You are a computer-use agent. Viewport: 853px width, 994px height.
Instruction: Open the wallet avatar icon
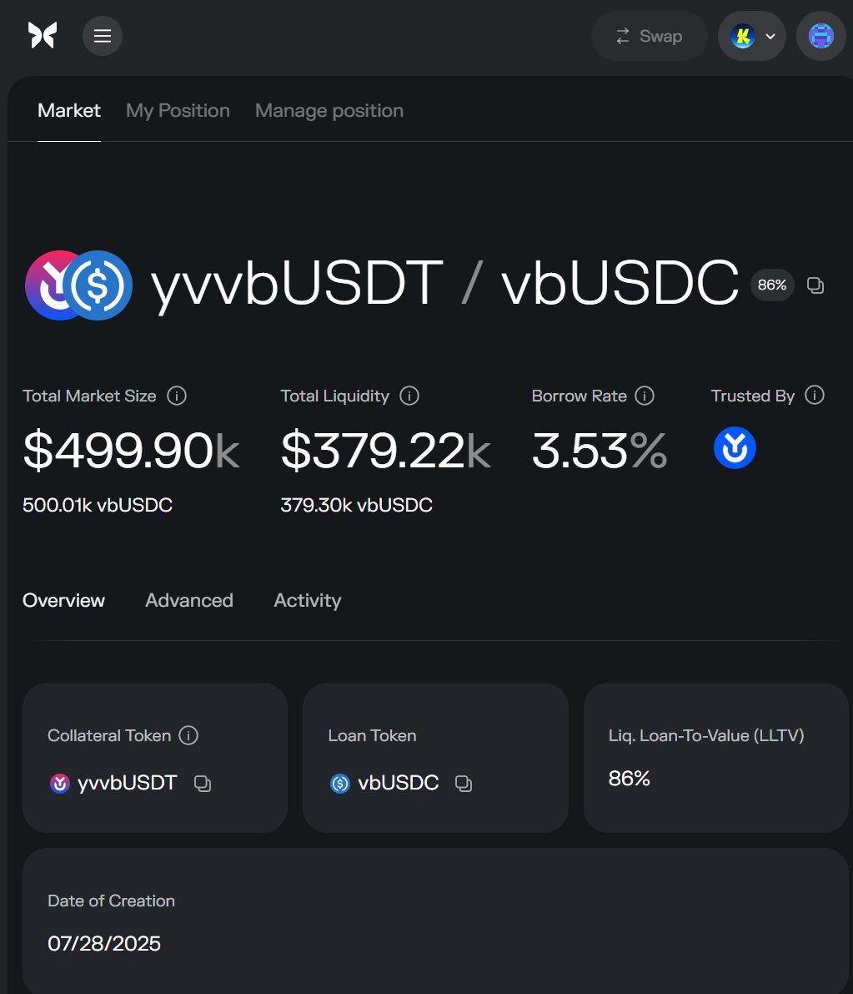pyautogui.click(x=821, y=36)
